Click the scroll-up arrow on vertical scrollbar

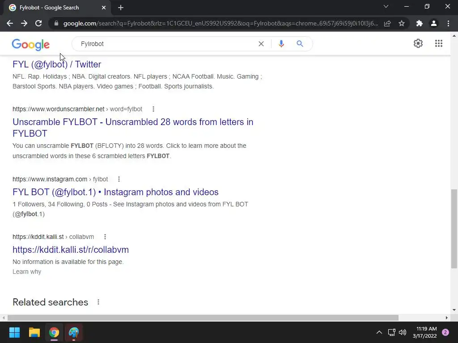click(x=454, y=36)
